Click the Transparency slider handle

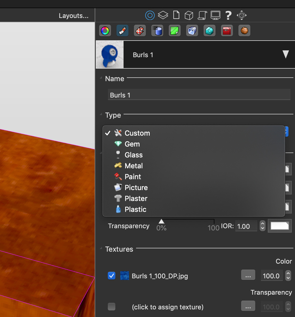161,221
